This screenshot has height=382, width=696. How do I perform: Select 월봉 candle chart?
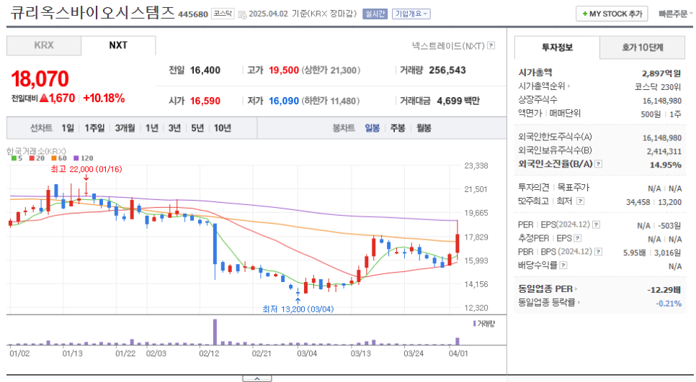click(424, 128)
